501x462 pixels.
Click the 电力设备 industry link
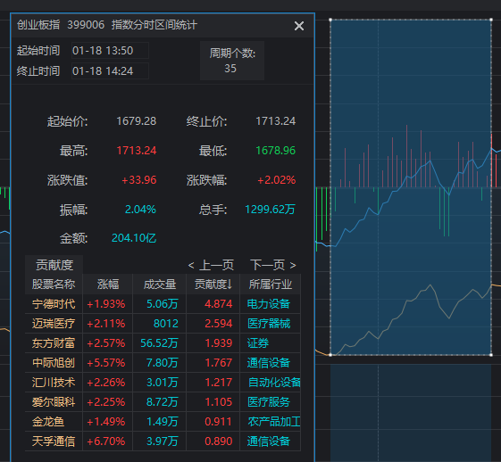(269, 304)
